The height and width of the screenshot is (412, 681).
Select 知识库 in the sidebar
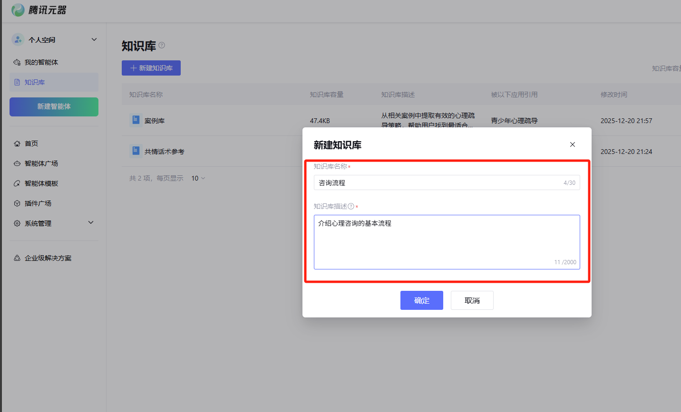[35, 82]
